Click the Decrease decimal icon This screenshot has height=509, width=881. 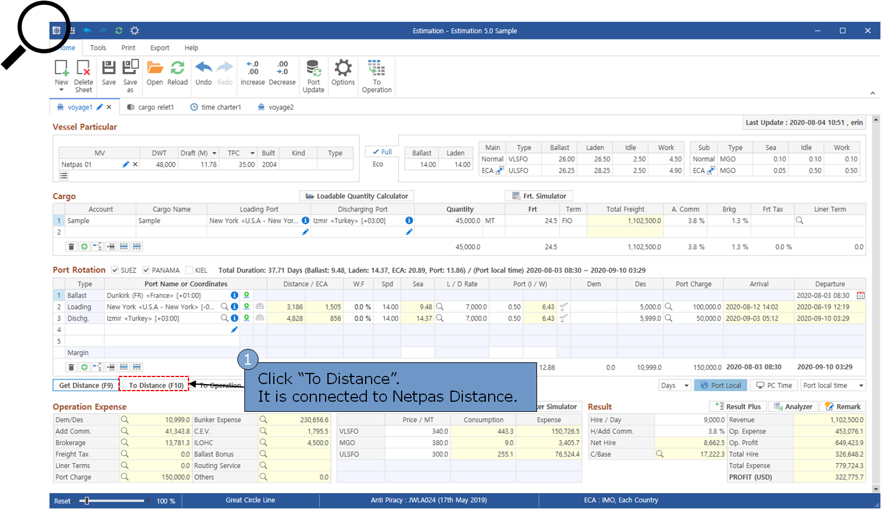coord(282,67)
